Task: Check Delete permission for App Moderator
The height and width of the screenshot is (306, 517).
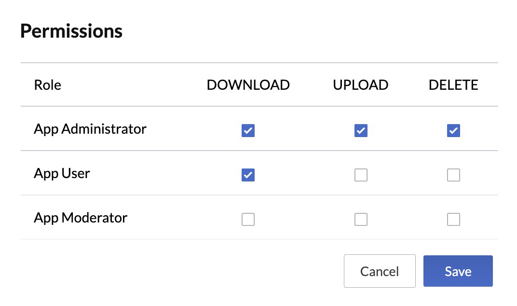Action: (x=453, y=219)
